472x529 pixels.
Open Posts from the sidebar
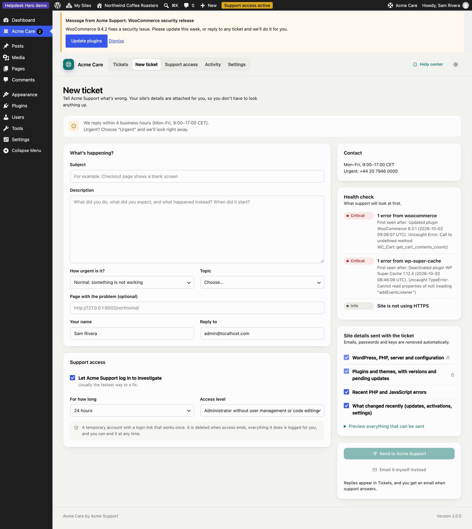coord(26,46)
